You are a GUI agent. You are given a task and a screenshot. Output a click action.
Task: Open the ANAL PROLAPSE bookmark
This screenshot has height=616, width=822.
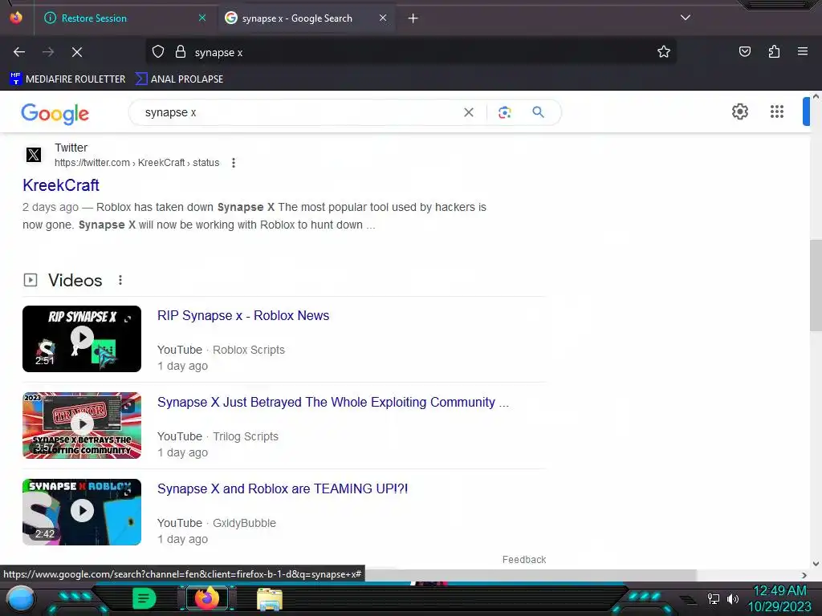coord(179,79)
